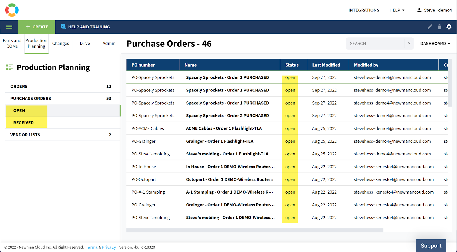
Task: Click the Production Planning sidebar heading
Action: pyautogui.click(x=53, y=67)
